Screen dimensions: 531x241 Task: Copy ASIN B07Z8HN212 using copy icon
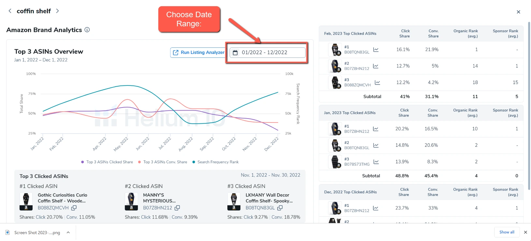[177, 208]
